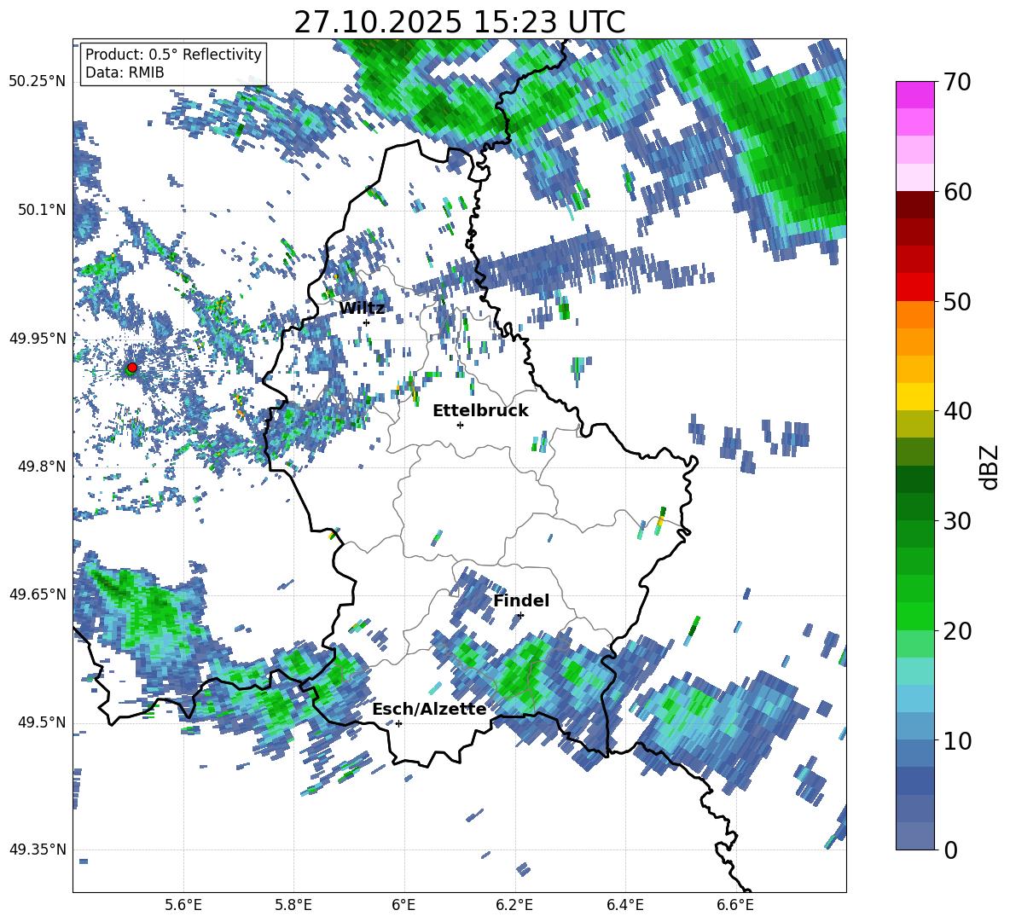Viewport: 1010px width, 922px height.
Task: Click the 'dBZ' colorbar axis label
Action: [990, 467]
